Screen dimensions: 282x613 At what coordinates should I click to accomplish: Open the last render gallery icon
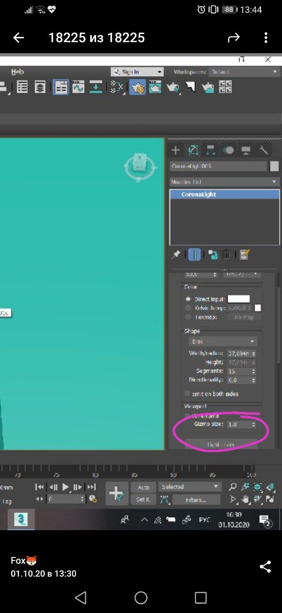click(x=226, y=87)
